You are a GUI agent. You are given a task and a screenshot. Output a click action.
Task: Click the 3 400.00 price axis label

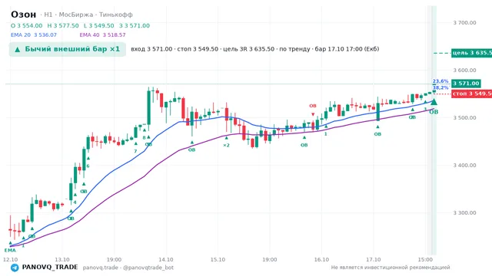pos(464,166)
